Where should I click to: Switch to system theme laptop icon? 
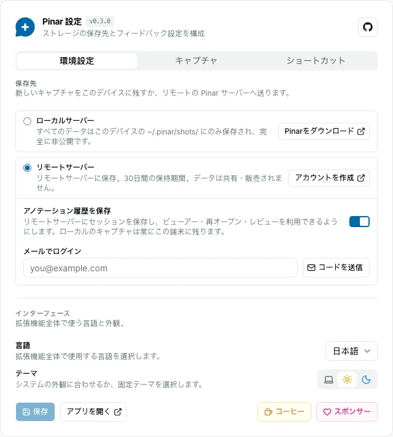click(x=329, y=379)
